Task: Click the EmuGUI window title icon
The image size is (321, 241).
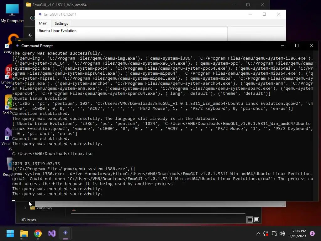Action: pos(40,14)
